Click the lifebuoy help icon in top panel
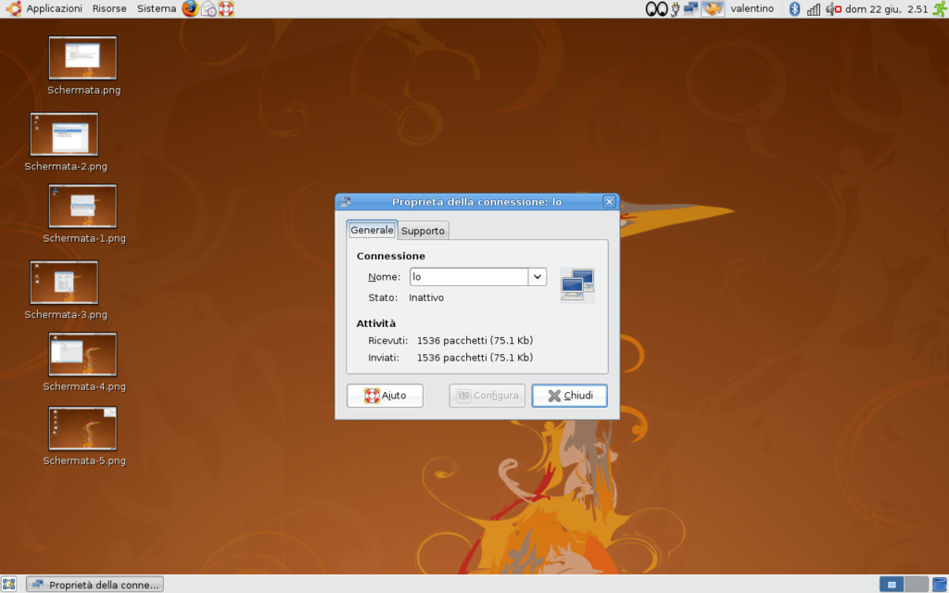949x593 pixels. [x=226, y=9]
